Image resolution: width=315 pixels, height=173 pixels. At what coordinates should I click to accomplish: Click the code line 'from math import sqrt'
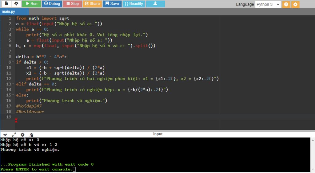[x=42, y=18]
